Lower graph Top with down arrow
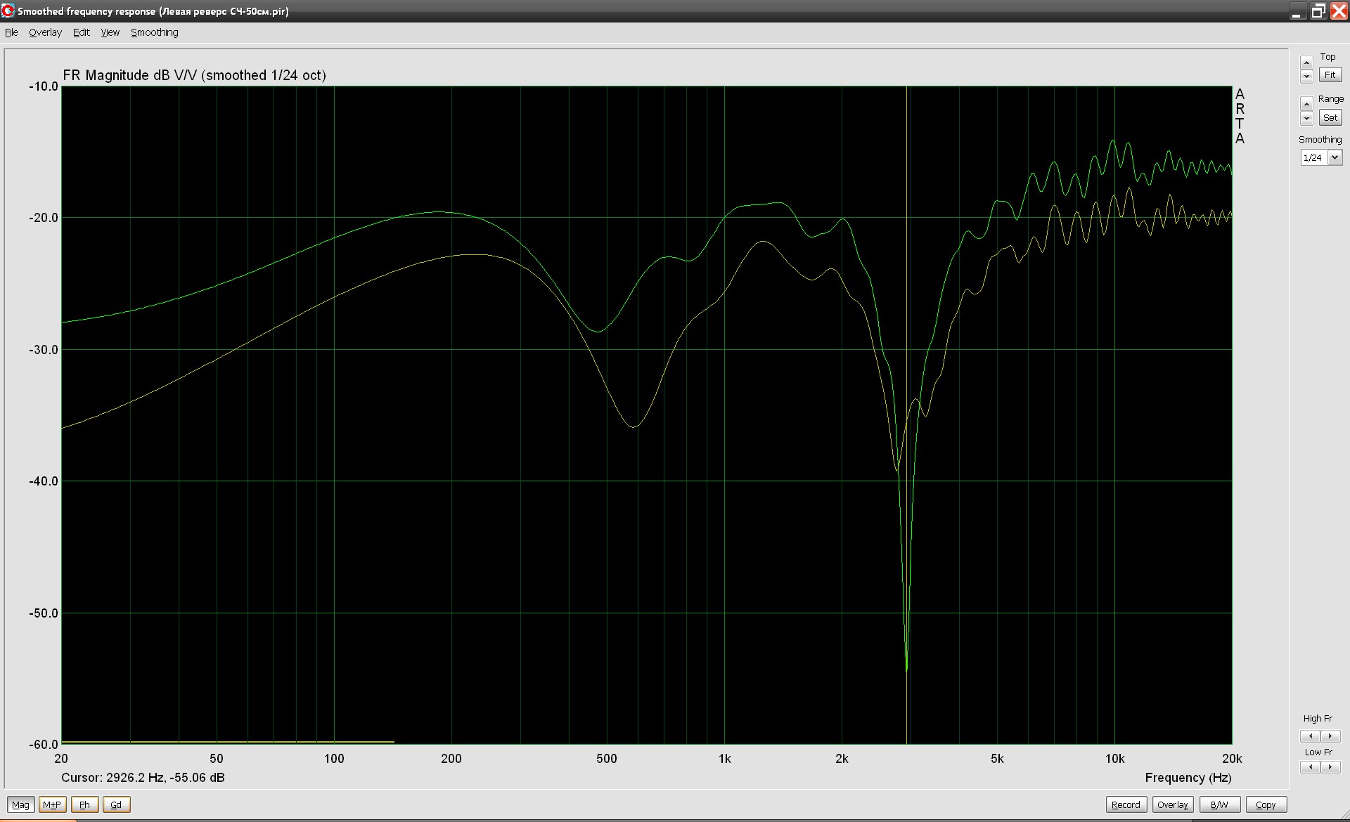The width and height of the screenshot is (1350, 822). pyautogui.click(x=1306, y=76)
